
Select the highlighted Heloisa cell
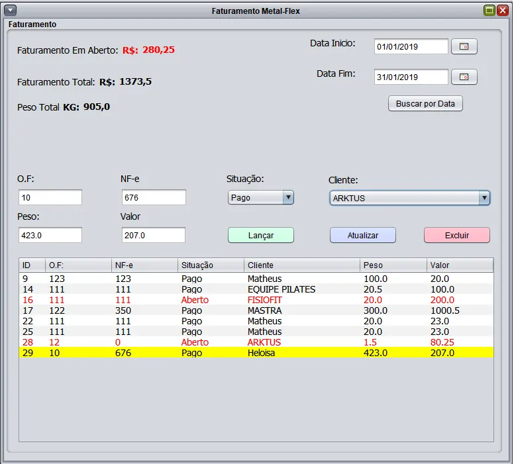pyautogui.click(x=302, y=353)
